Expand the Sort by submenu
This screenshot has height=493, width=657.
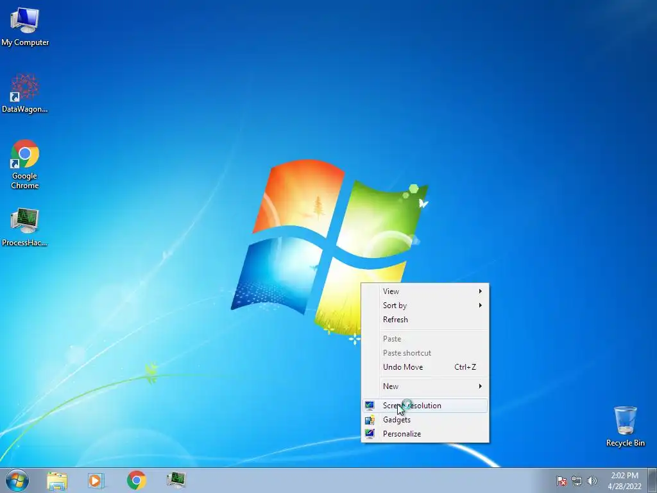[x=425, y=306]
